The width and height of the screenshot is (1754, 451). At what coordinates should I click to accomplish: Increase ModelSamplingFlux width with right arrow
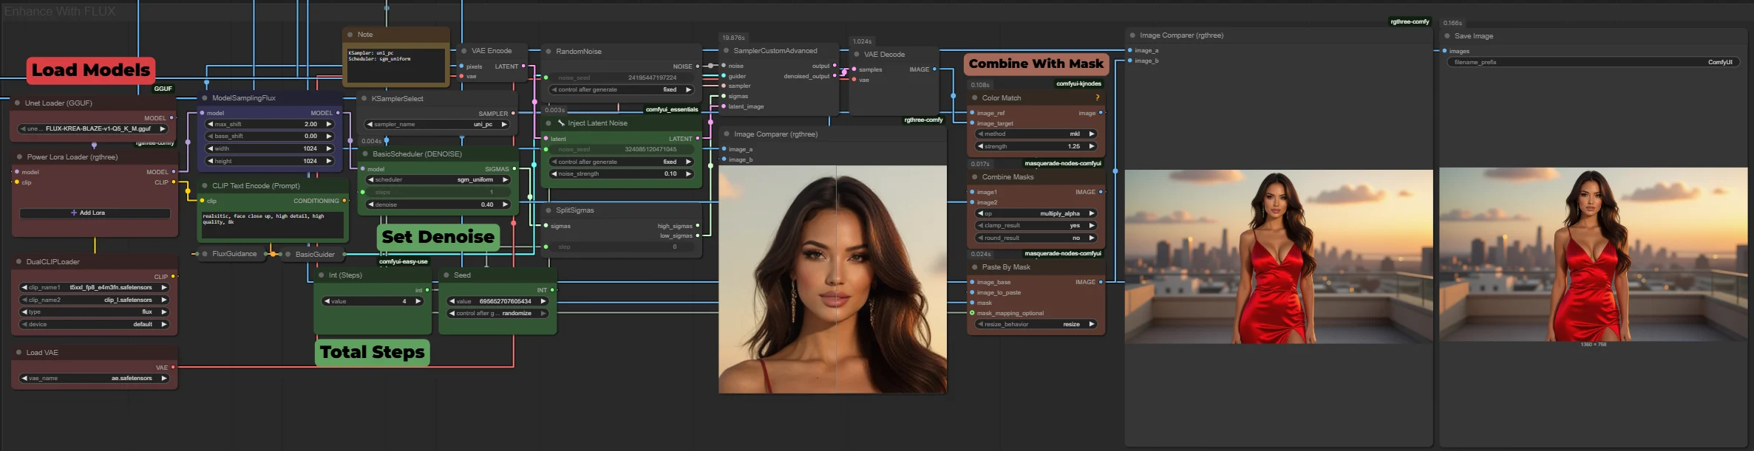(x=330, y=149)
